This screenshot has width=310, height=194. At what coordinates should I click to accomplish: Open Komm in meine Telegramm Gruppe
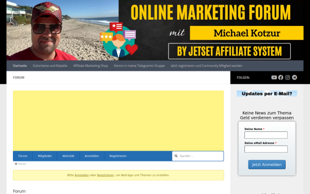139,66
